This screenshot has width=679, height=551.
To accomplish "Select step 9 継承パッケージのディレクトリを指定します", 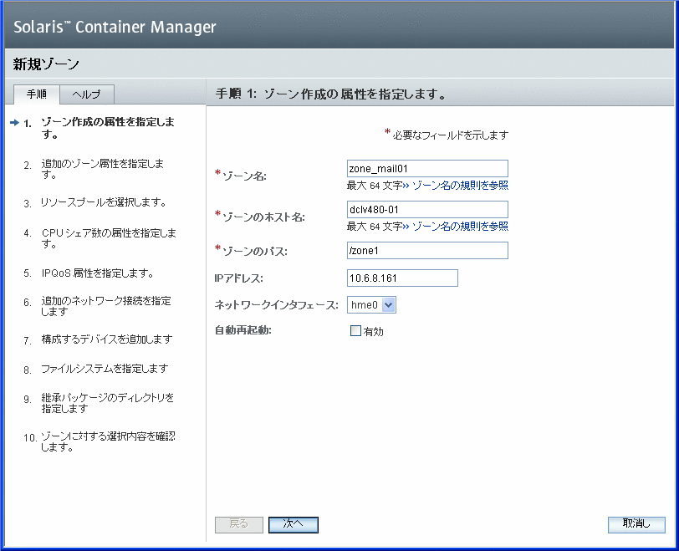I will tap(107, 403).
